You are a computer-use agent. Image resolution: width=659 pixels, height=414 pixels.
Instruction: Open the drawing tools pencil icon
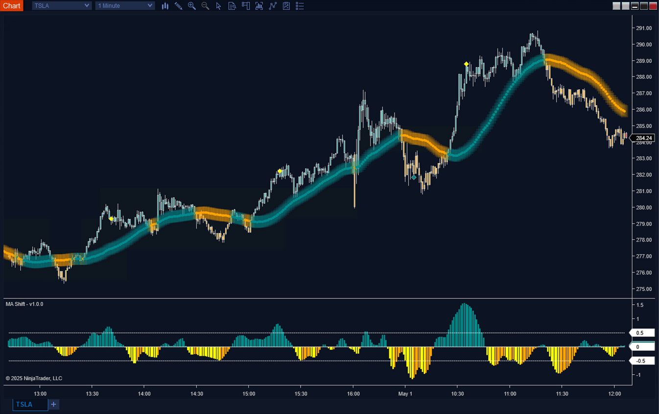pyautogui.click(x=178, y=6)
